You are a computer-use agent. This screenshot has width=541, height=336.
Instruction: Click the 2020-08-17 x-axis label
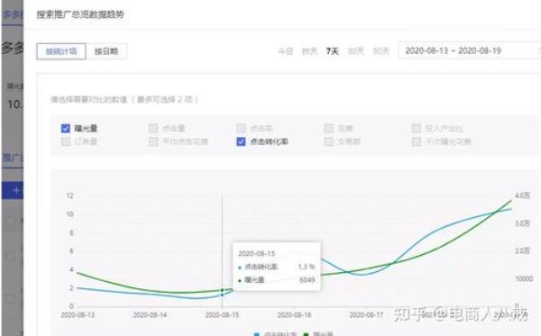[366, 315]
